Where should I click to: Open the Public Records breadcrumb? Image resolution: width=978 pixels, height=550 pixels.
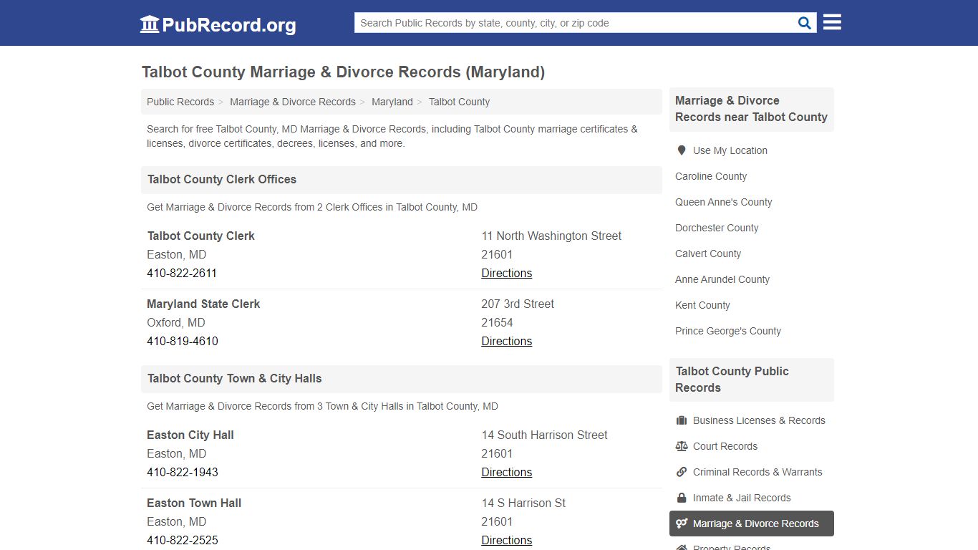180,102
